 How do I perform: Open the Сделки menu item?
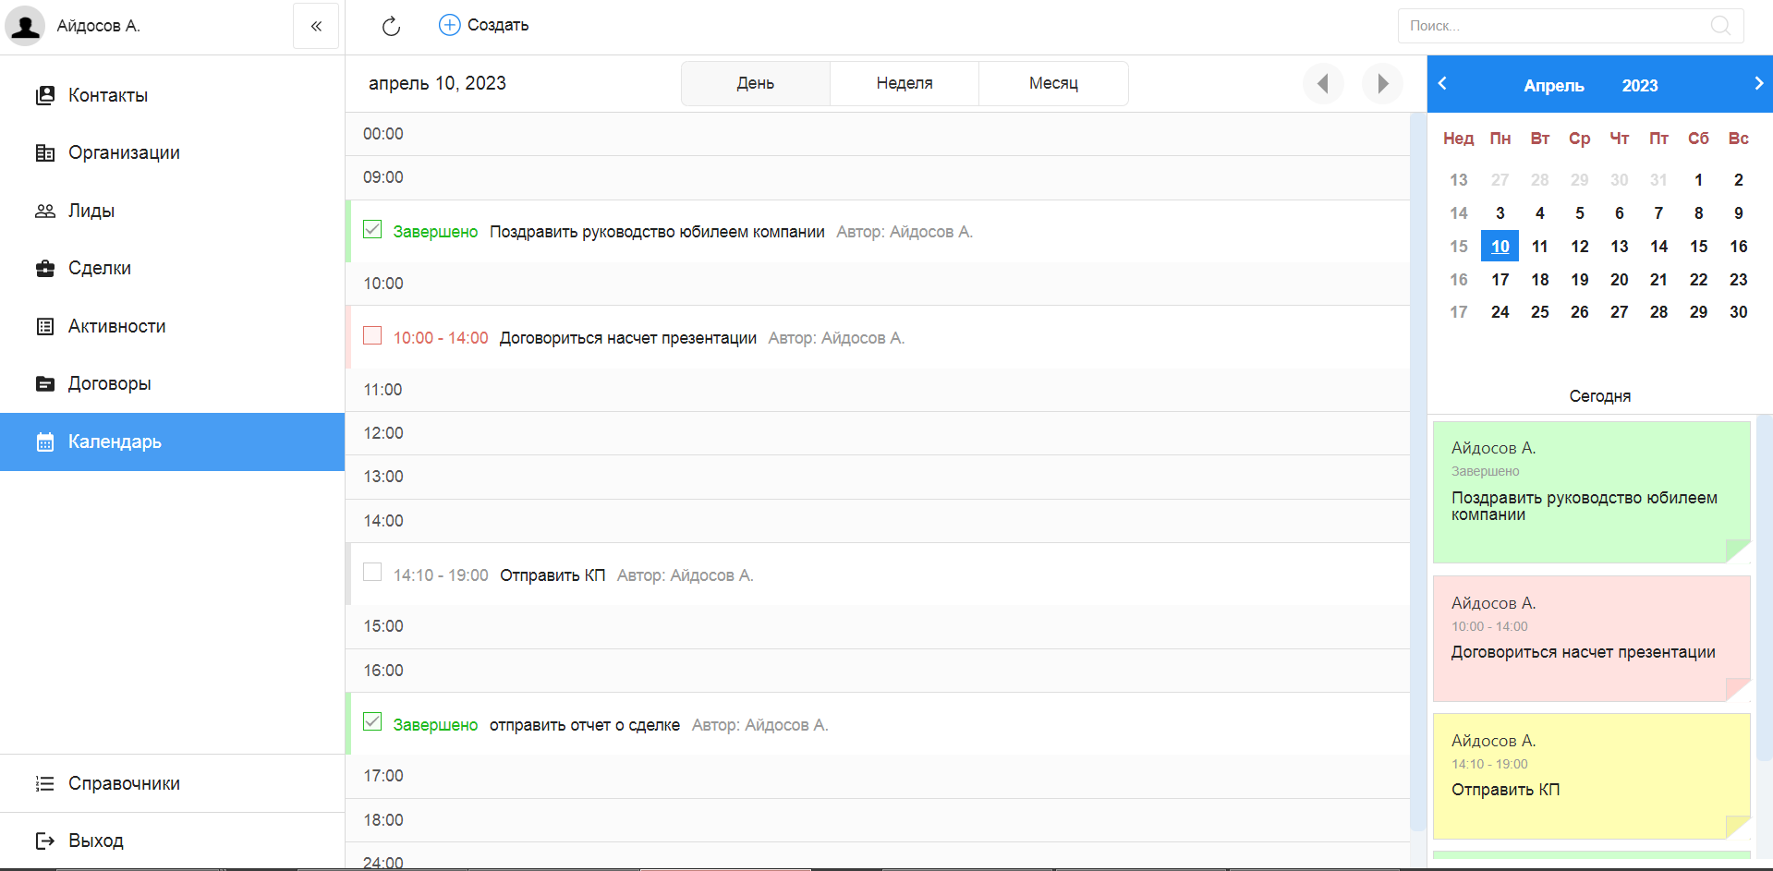172,268
